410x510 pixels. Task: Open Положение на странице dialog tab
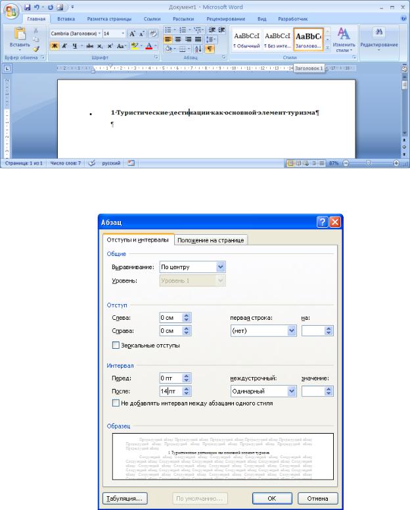(x=210, y=240)
